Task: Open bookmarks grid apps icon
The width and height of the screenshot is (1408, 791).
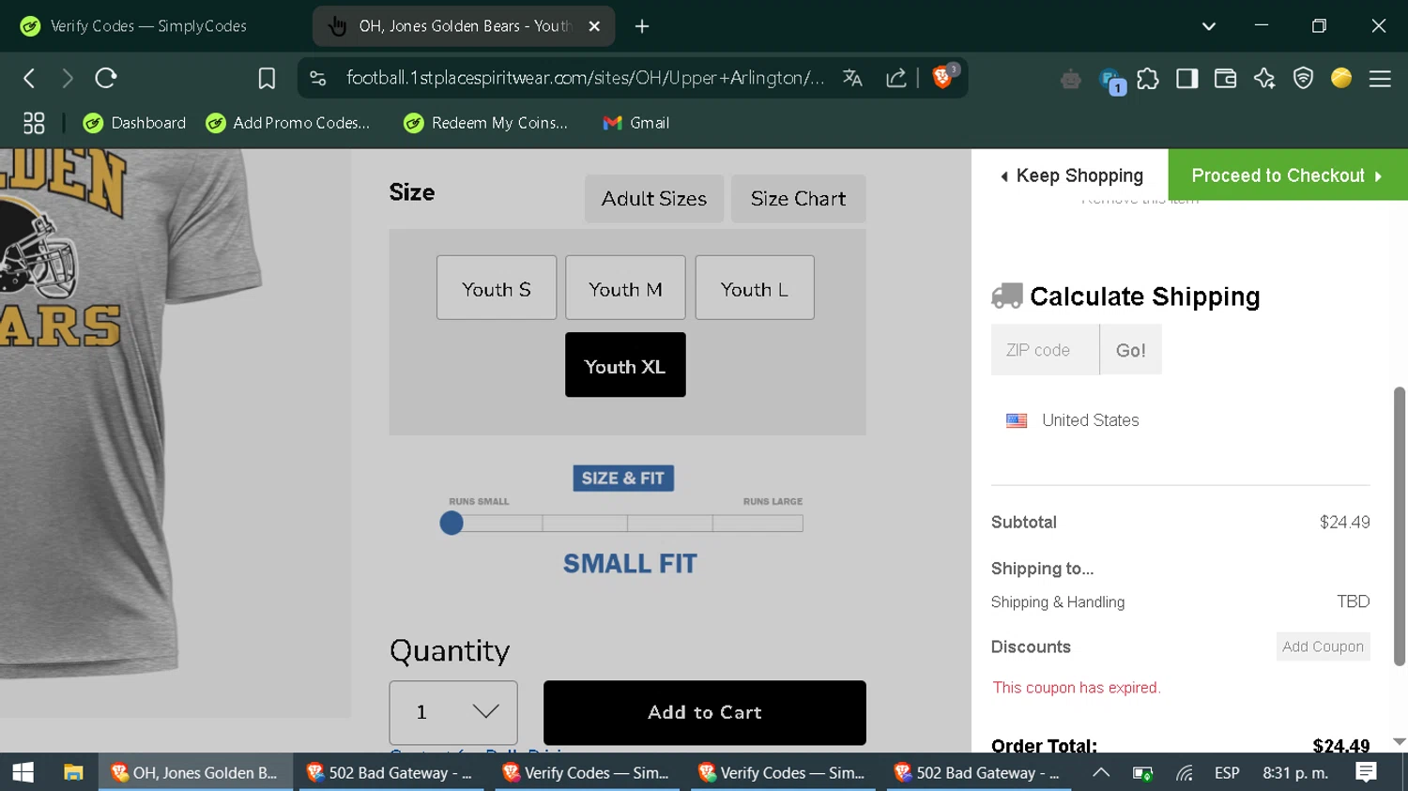Action: 34,123
